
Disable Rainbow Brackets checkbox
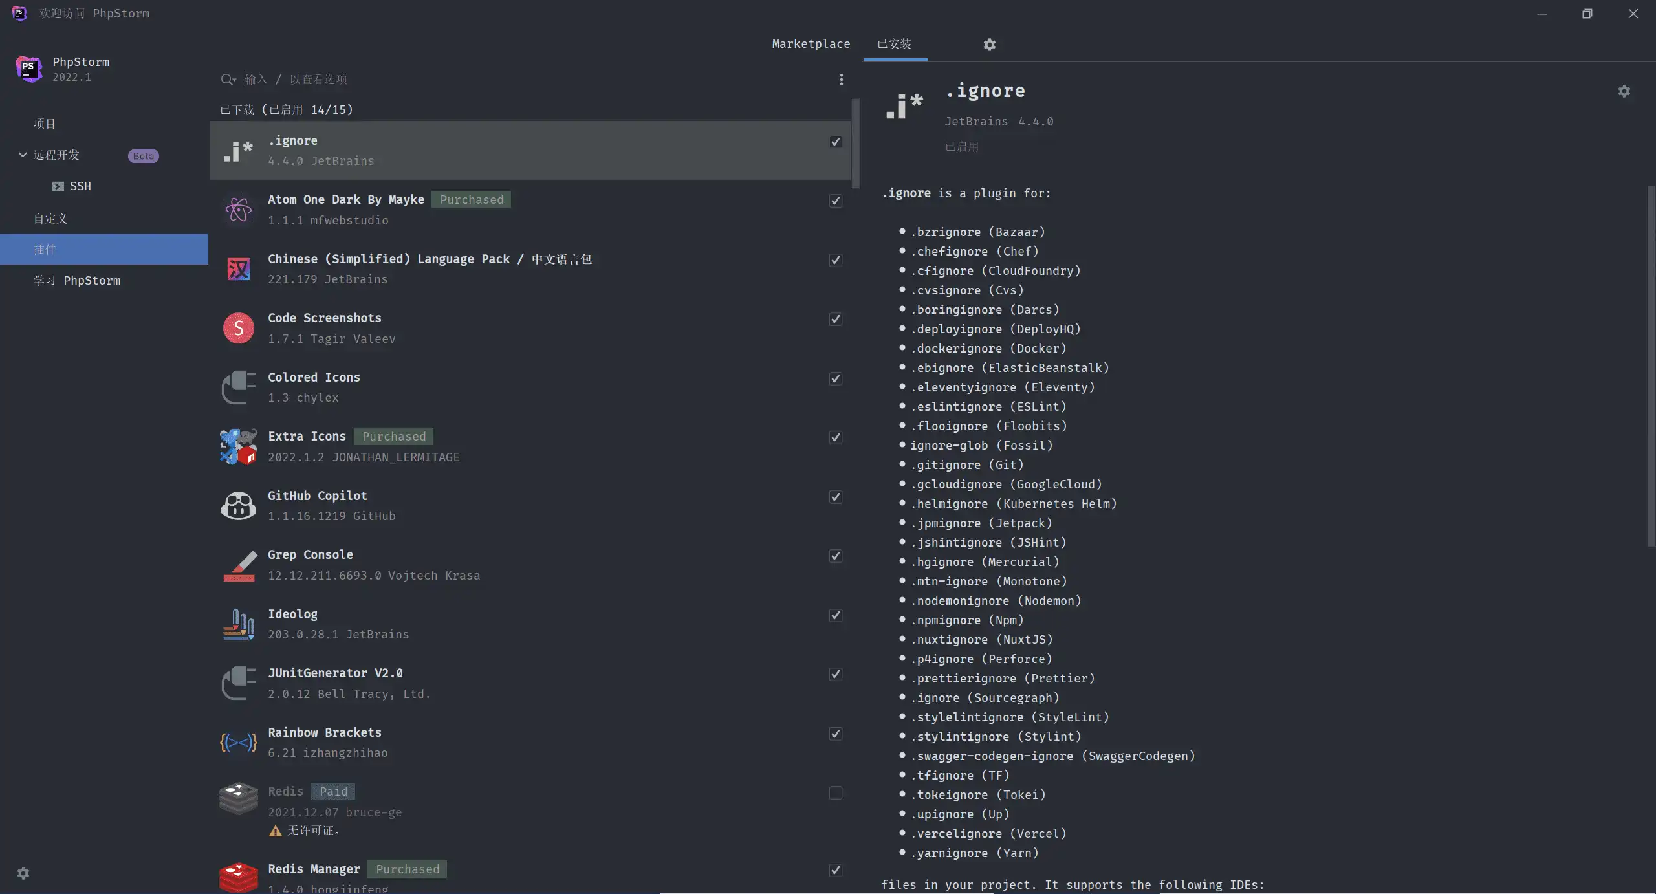[x=836, y=734]
